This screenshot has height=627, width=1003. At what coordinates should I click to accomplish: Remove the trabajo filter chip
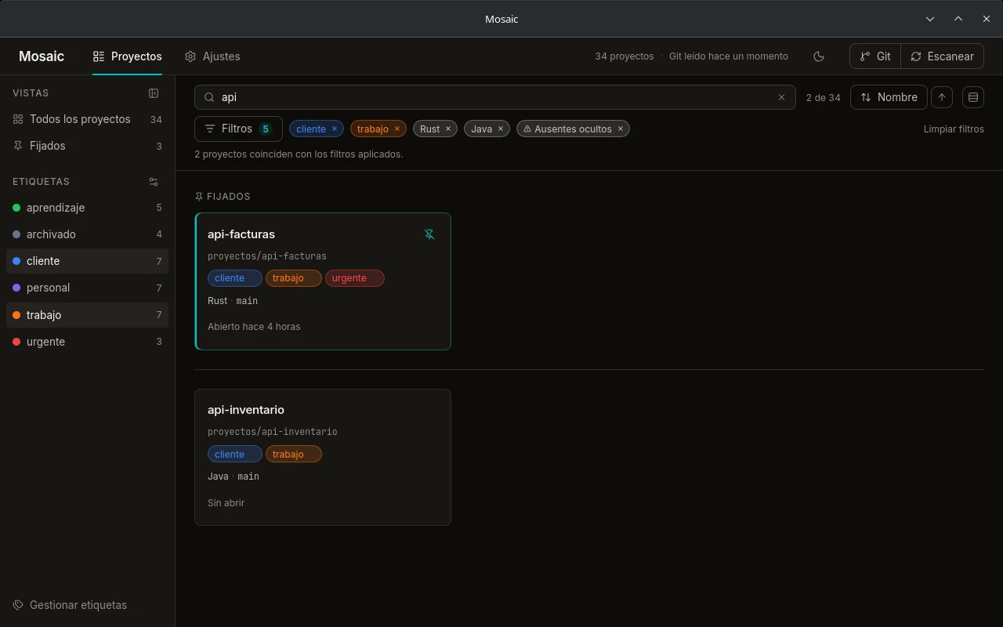tap(397, 129)
